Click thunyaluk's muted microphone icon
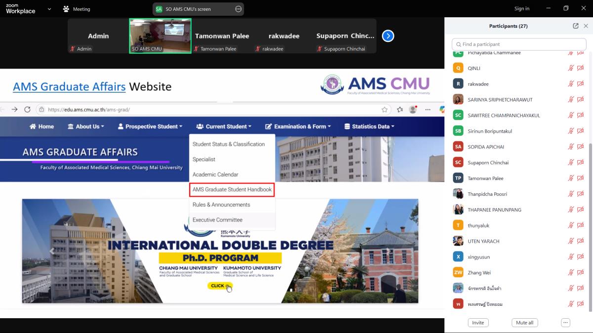The width and height of the screenshot is (593, 333). tap(571, 225)
